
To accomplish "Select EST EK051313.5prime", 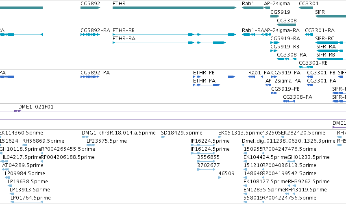I will 240,133.
